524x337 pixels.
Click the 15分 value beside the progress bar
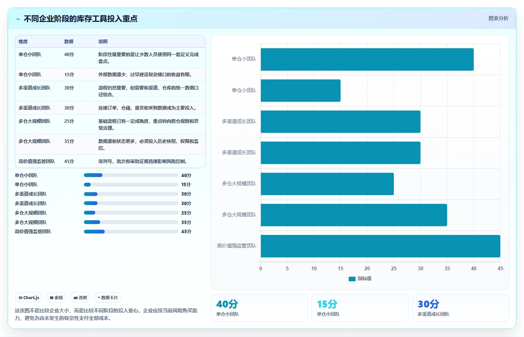(186, 185)
